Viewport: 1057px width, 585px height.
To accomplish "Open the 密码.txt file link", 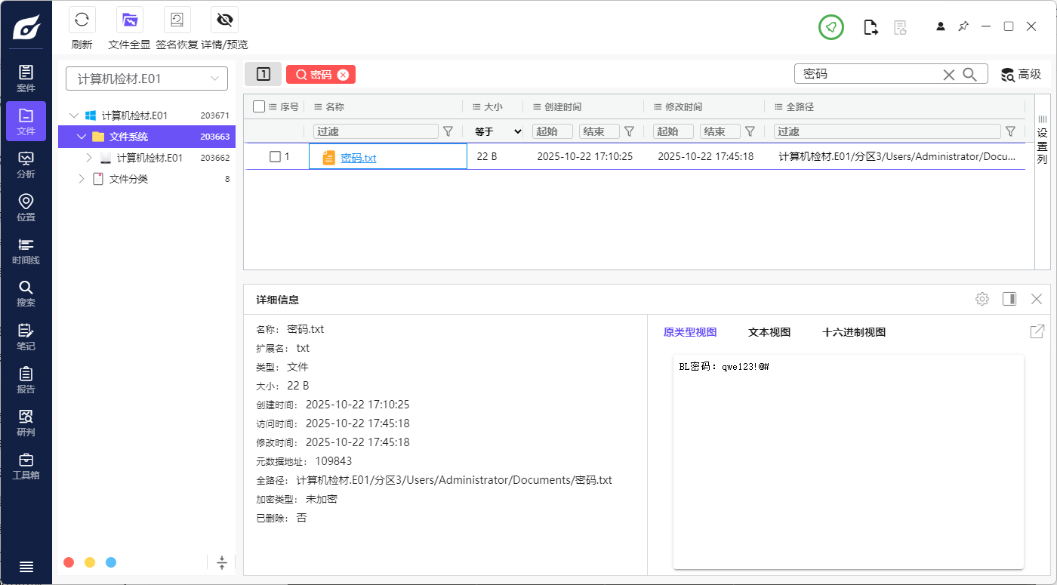I will (x=358, y=158).
